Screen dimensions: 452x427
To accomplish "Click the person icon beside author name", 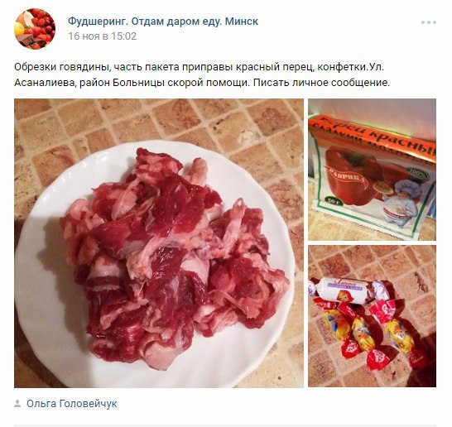I will pyautogui.click(x=17, y=403).
